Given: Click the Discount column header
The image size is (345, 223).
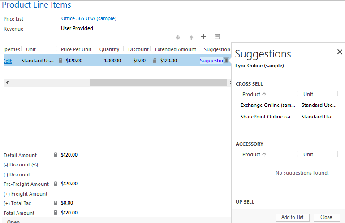Looking at the screenshot, I should 138,49.
